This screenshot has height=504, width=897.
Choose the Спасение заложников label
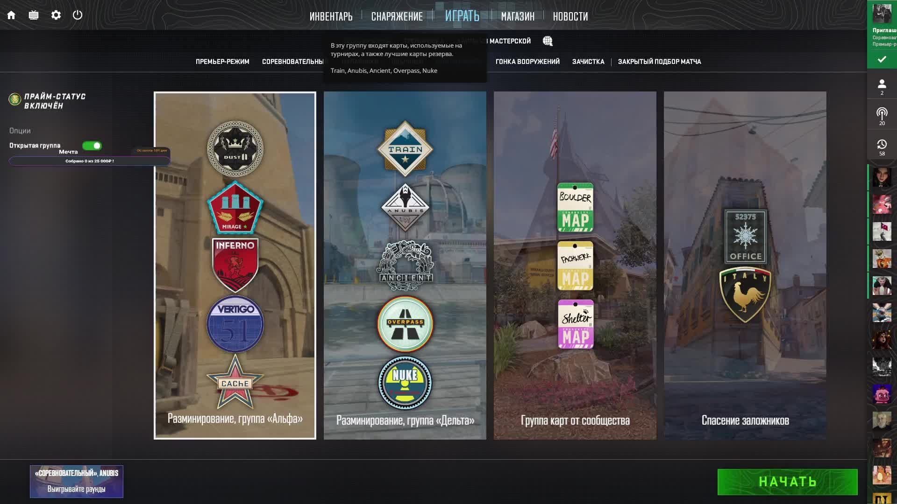pos(745,420)
